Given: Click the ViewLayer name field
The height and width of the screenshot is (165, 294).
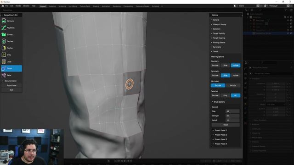Looking at the screenshot, I should (277, 6).
